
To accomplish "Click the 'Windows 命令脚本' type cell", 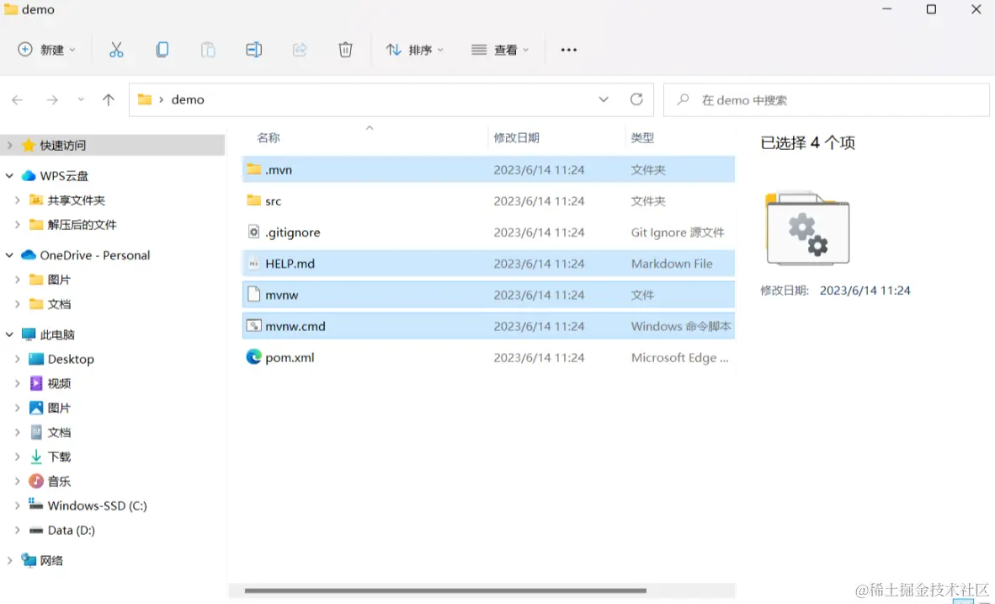I will pos(681,327).
